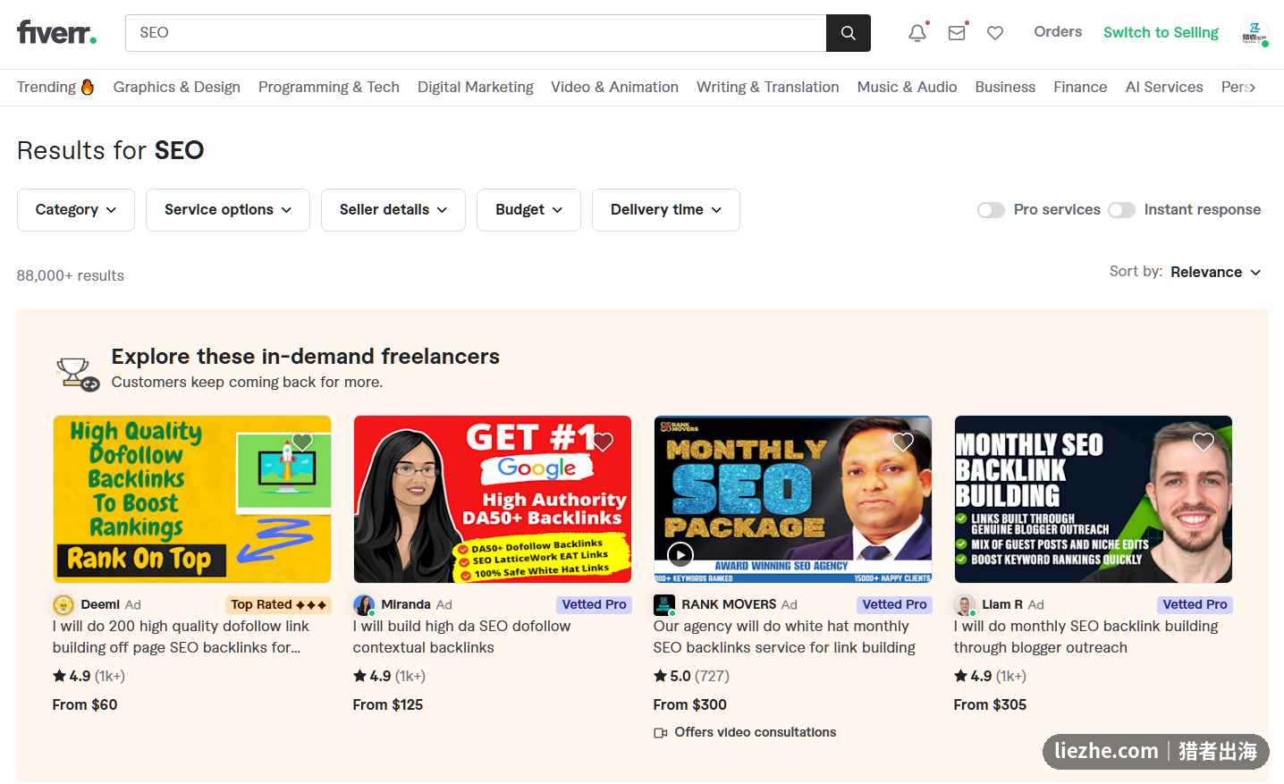Enable Instant response switch
1284x784 pixels.
(x=1121, y=210)
